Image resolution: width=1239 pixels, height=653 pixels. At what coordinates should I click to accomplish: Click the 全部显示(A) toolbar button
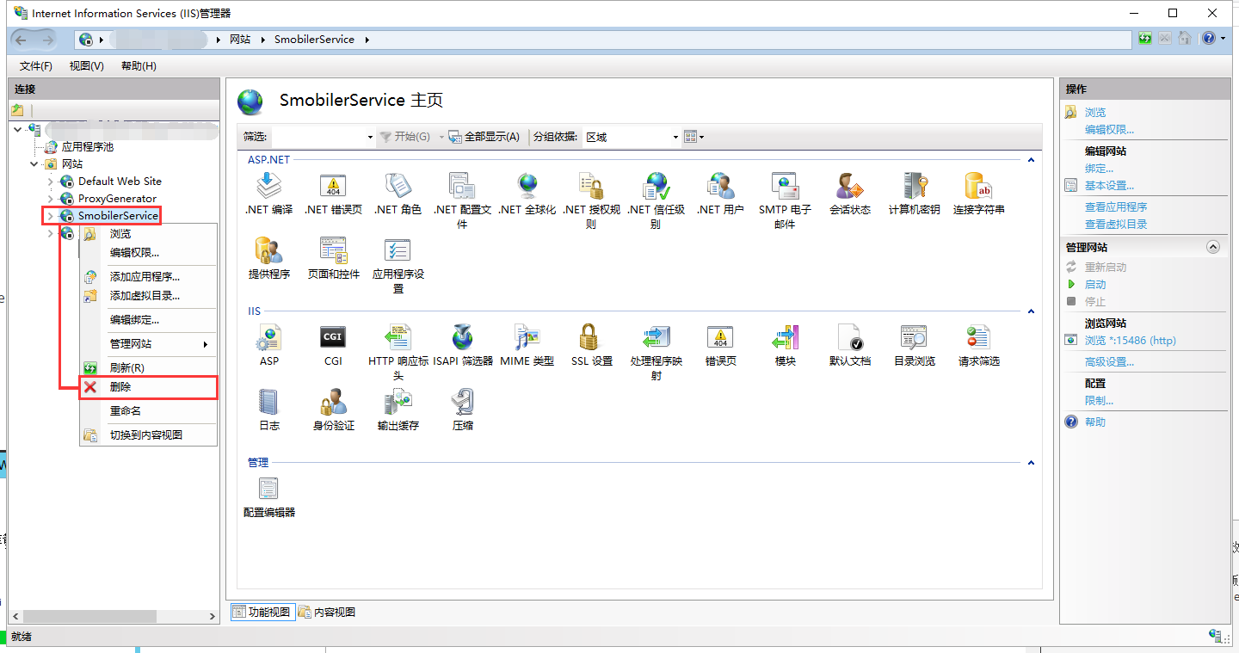point(484,137)
